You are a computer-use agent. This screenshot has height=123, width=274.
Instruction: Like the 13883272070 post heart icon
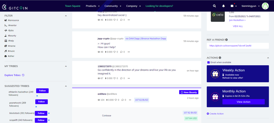coord(115,78)
